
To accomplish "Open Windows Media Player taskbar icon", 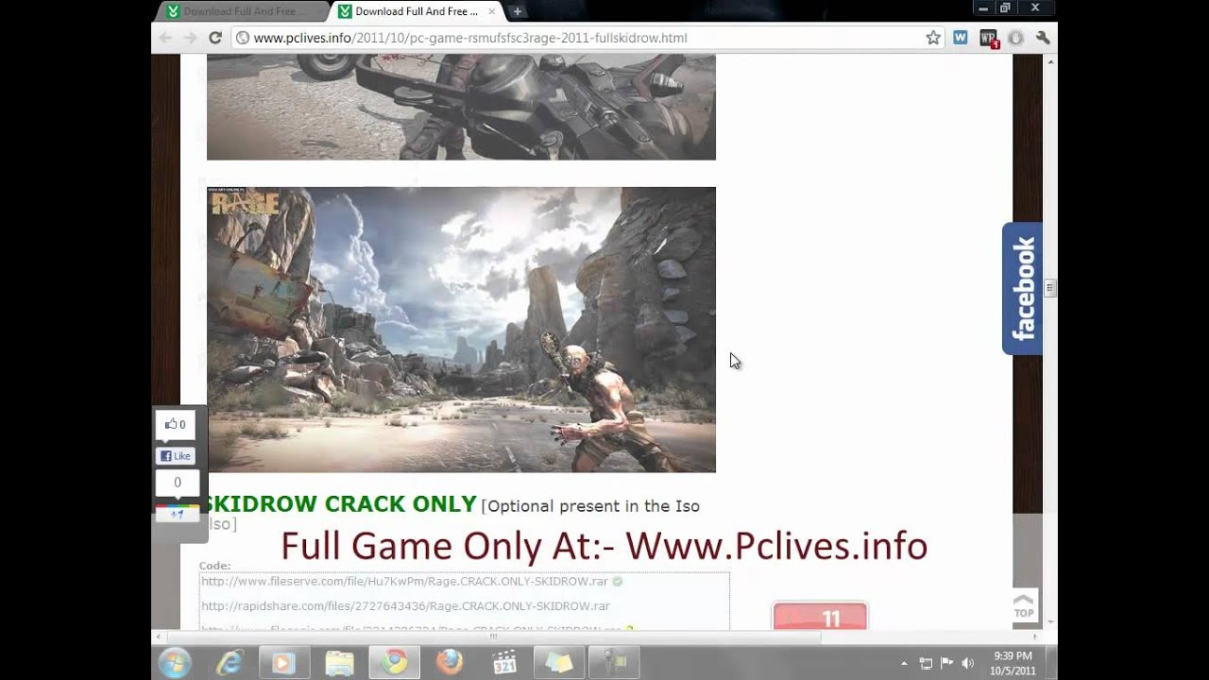I will [283, 663].
